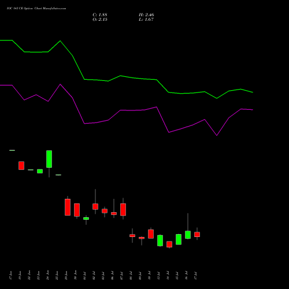Click the 17 Jul date label on the axis
This screenshot has height=289, width=289.
195,276
